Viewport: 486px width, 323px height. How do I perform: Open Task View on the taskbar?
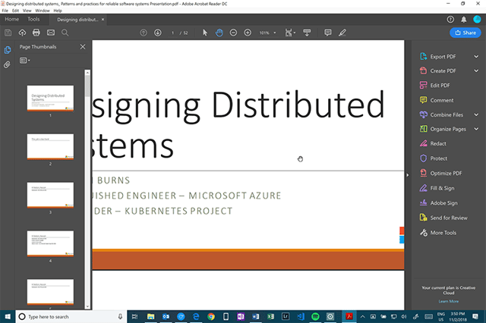tap(134, 316)
